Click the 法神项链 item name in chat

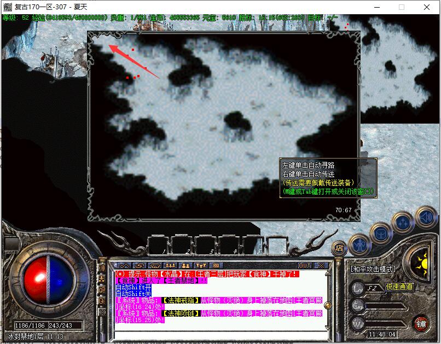click(x=181, y=313)
